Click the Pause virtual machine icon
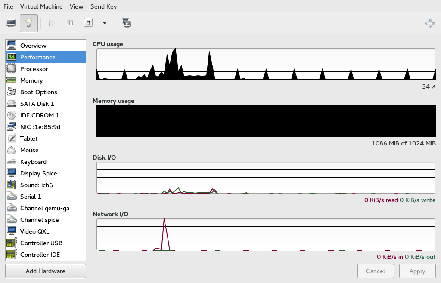The image size is (441, 283). point(70,23)
